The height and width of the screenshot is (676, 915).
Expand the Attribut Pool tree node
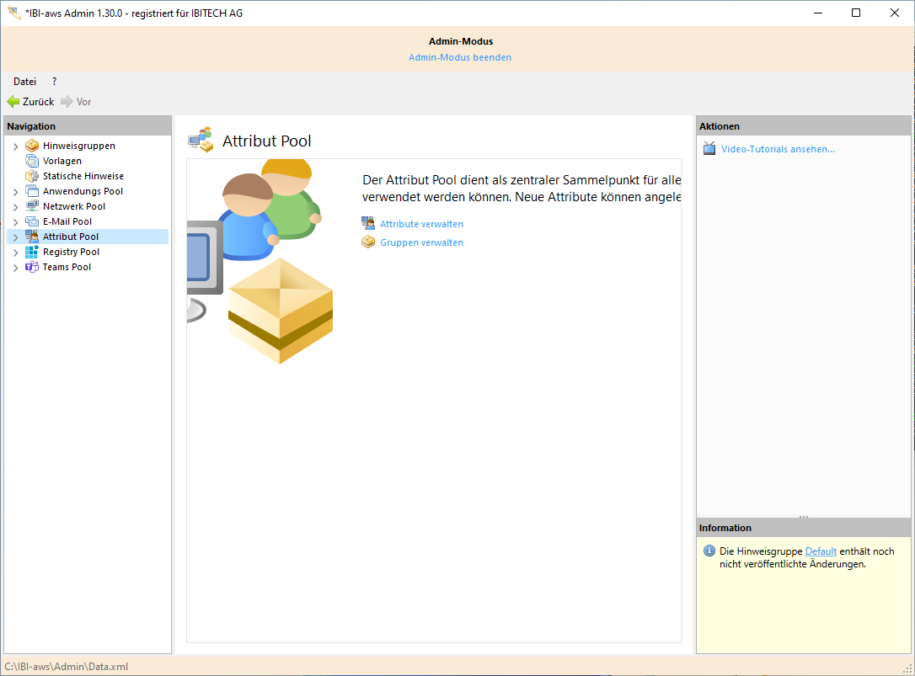[15, 237]
